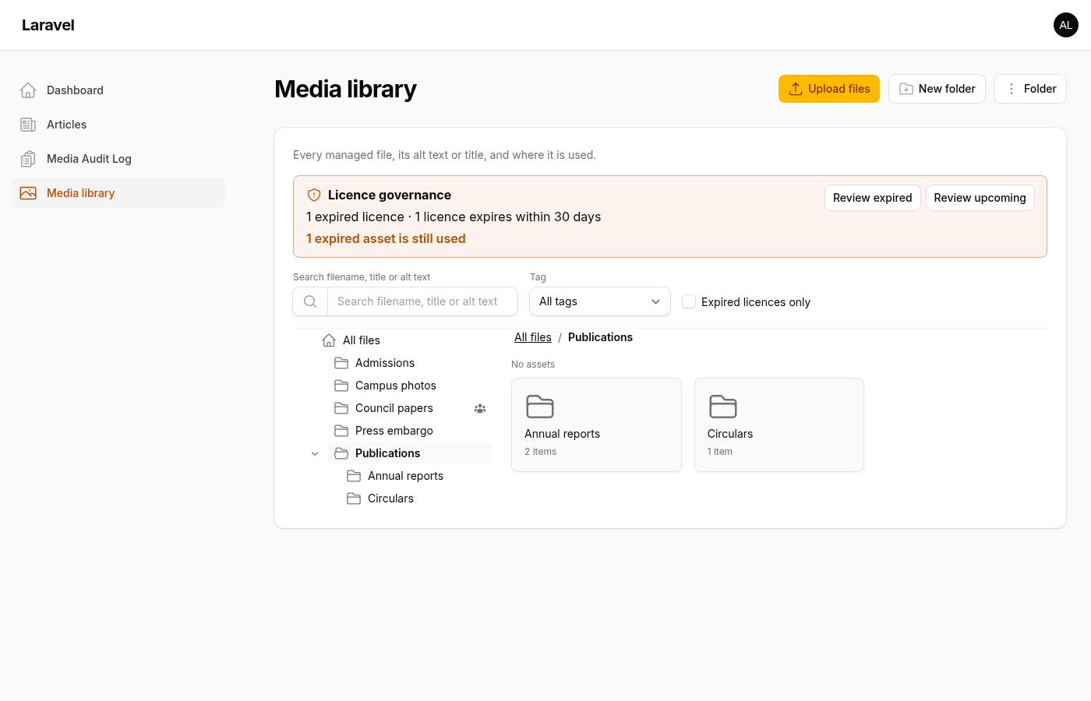Collapse the Publications tree node chevron
Screen dimensions: 1091x701
[315, 453]
